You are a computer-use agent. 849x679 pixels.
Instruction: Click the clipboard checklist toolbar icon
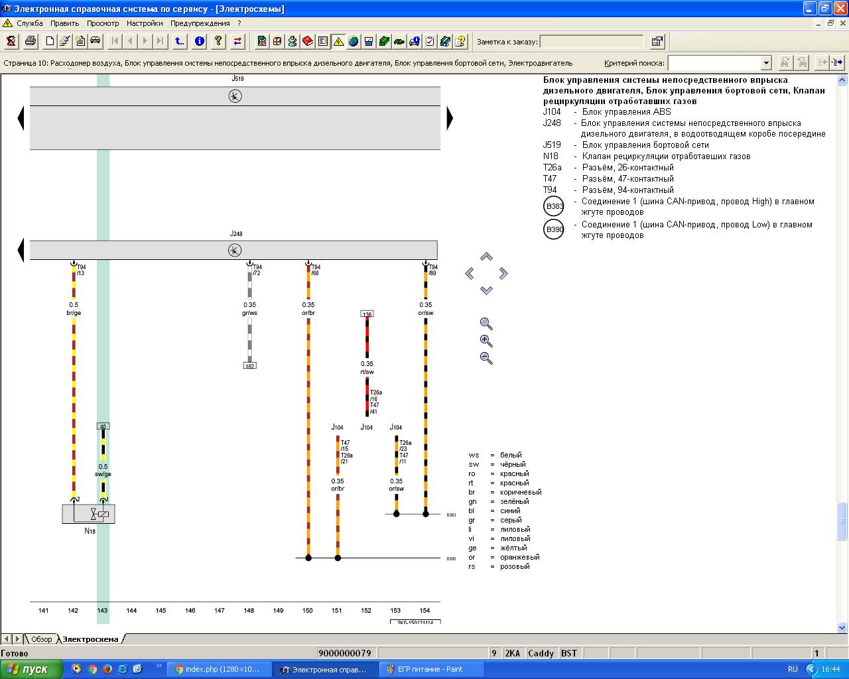tap(430, 41)
